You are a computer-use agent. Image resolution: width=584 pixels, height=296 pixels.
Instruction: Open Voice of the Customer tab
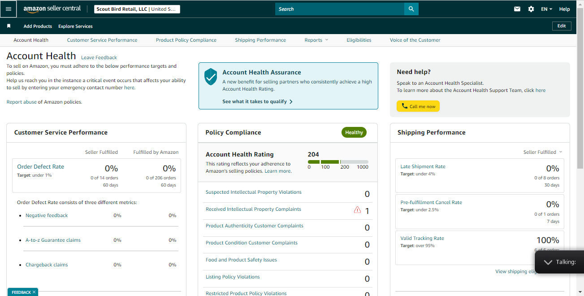415,40
